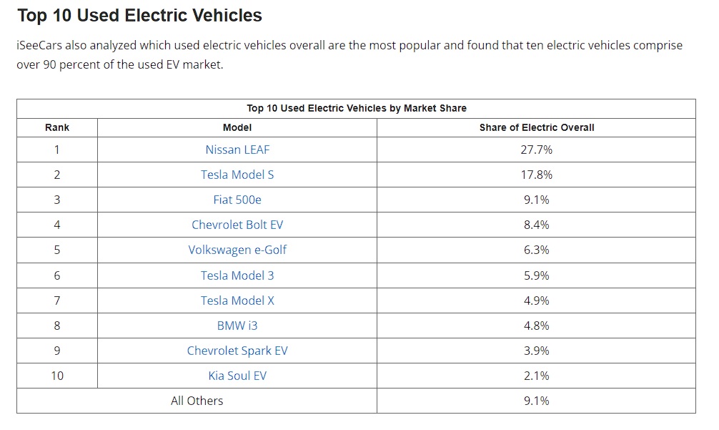This screenshot has width=719, height=430.
Task: Click the intro paragraph about iSeeCars
Action: pyautogui.click(x=349, y=55)
